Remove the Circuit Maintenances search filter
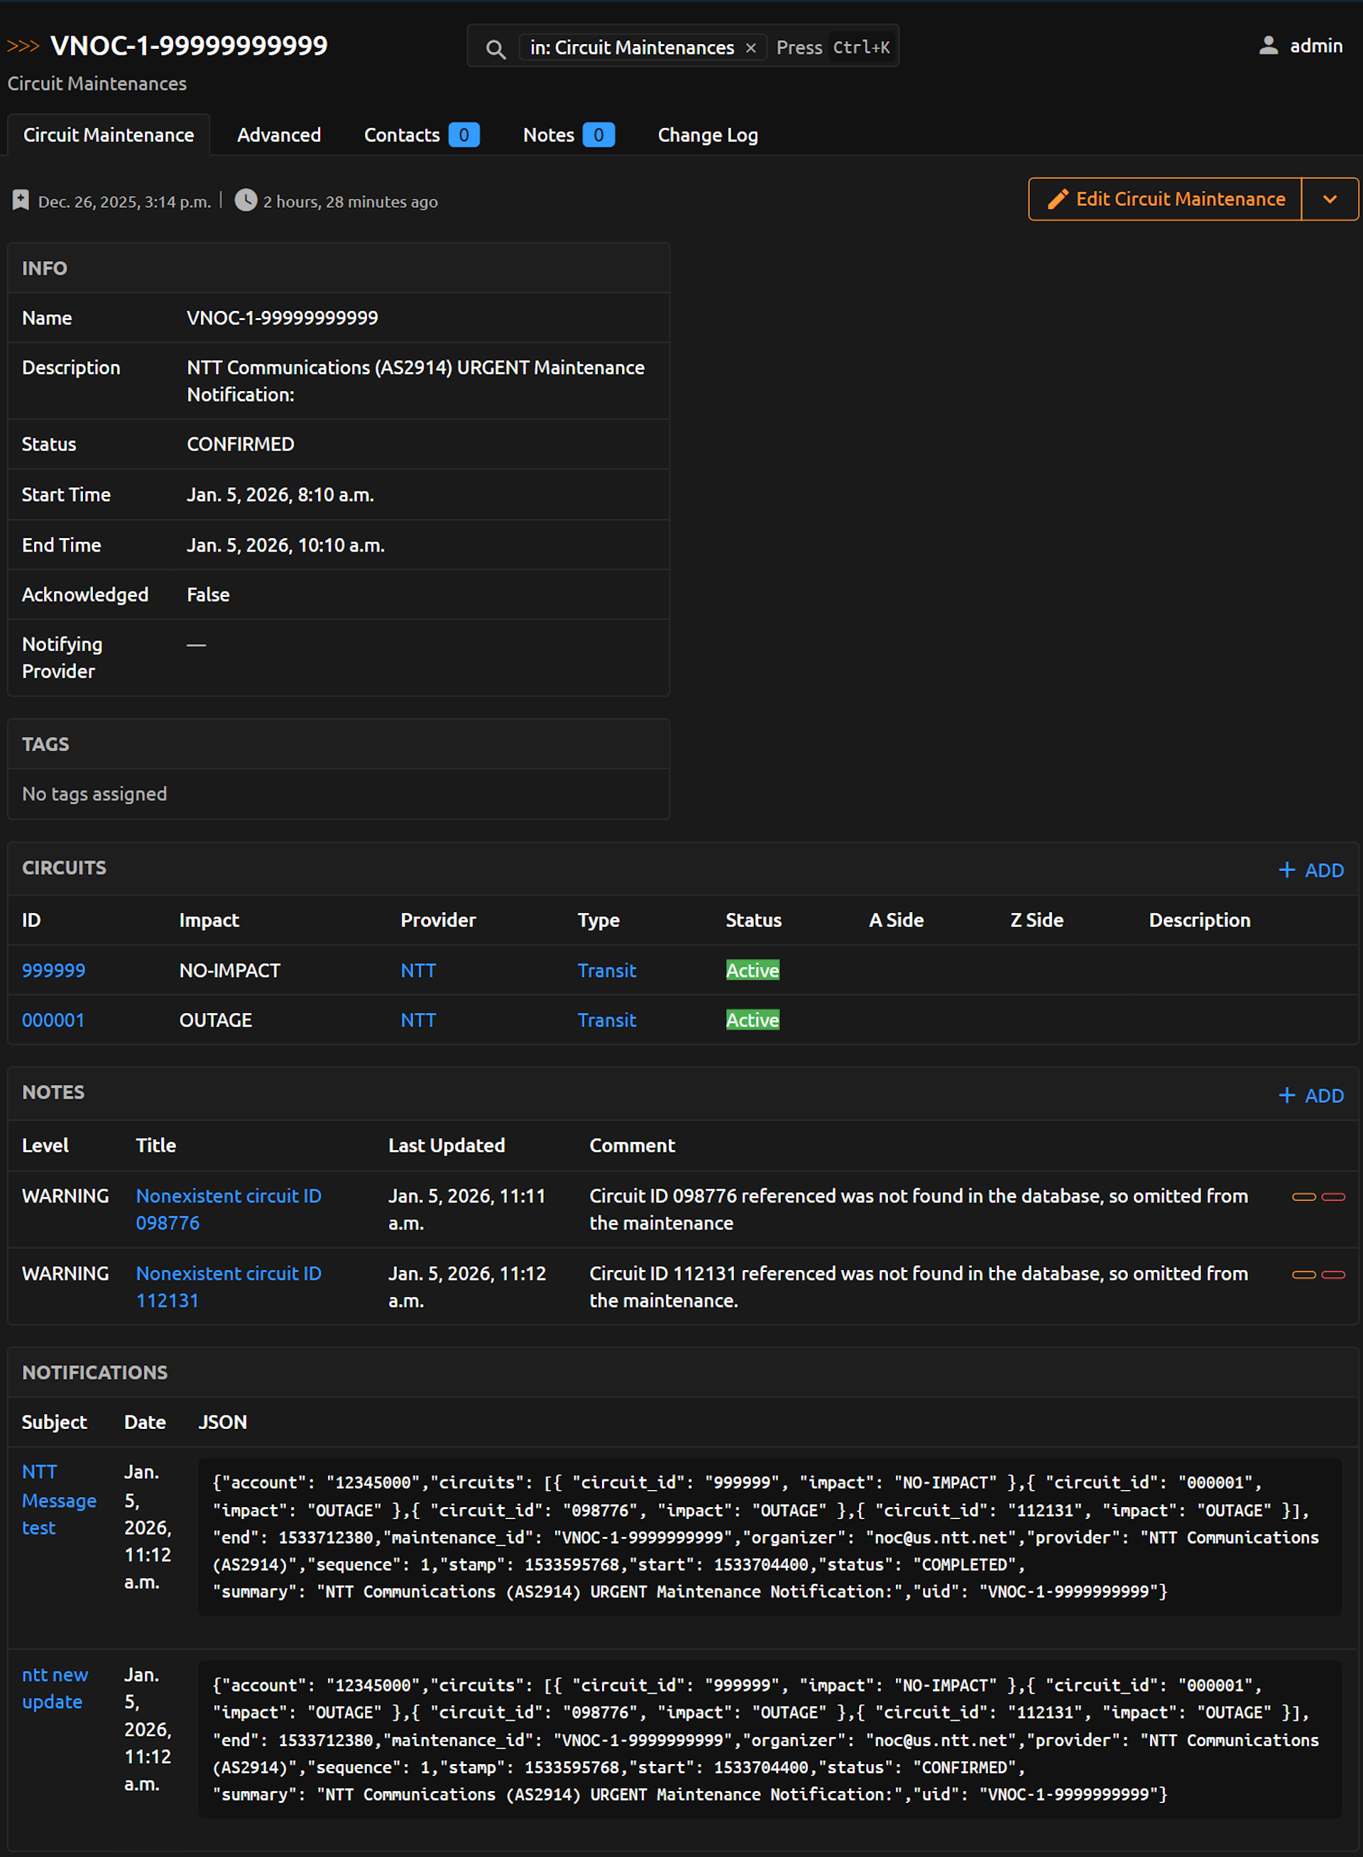1363x1857 pixels. tap(750, 48)
